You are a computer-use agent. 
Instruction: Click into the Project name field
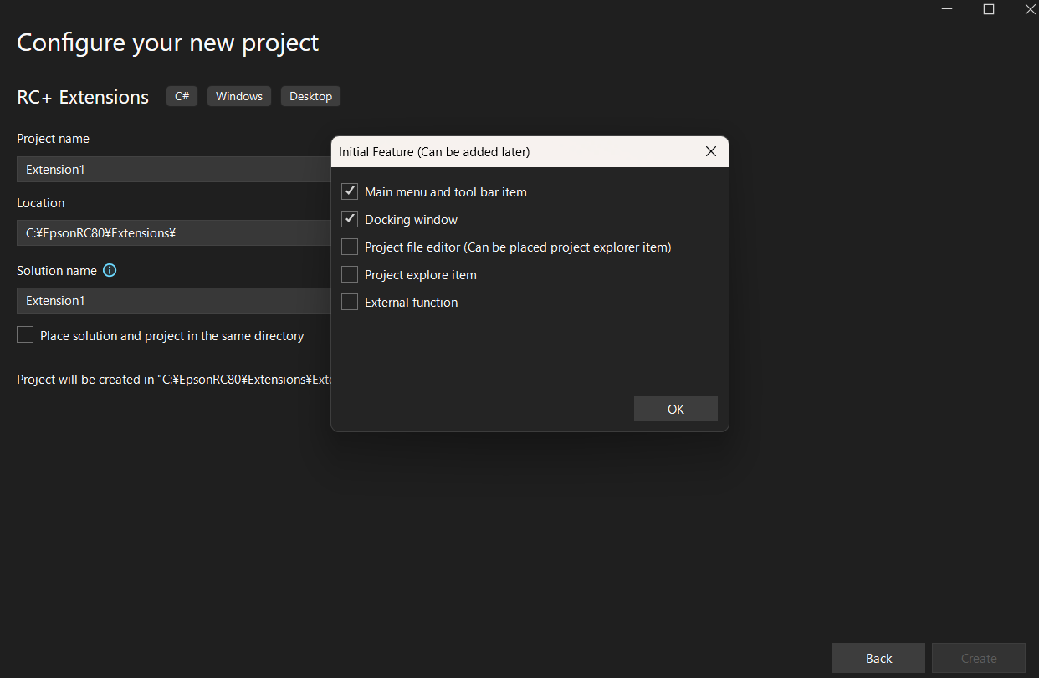(x=167, y=170)
